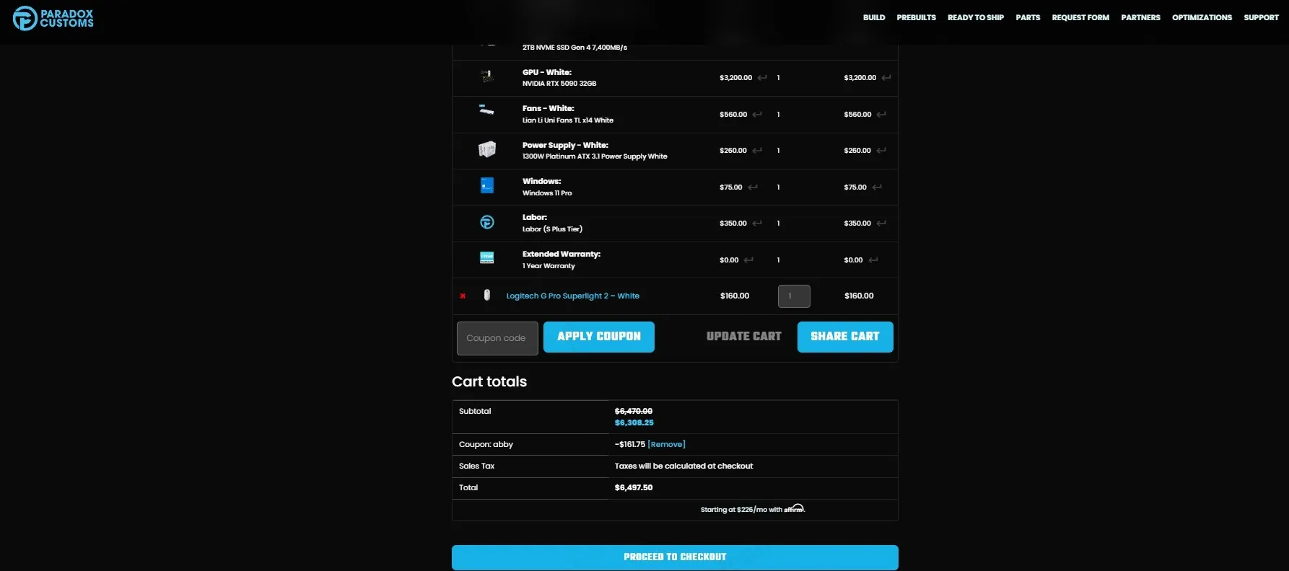Click the Logitech mouse thumbnail image
Viewport: 1289px width, 571px height.
pos(487,295)
